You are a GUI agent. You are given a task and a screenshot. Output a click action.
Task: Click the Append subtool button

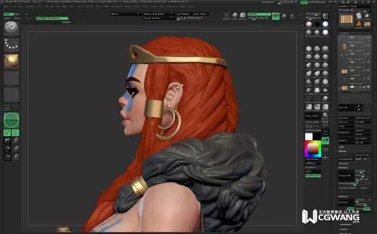point(363,130)
